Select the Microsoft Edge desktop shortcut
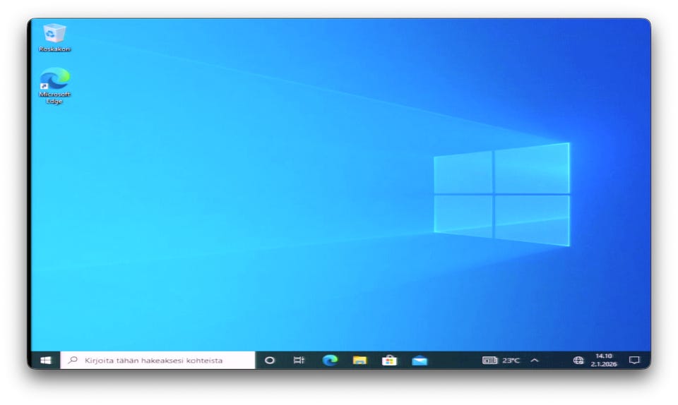Viewport: 678px width, 405px height. 54,86
